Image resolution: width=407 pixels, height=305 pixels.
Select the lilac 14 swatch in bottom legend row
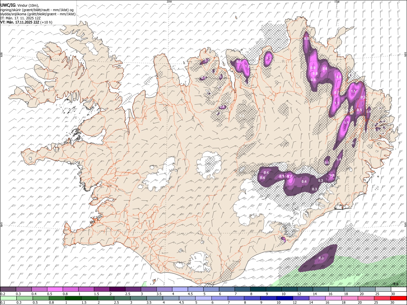coord(317,298)
